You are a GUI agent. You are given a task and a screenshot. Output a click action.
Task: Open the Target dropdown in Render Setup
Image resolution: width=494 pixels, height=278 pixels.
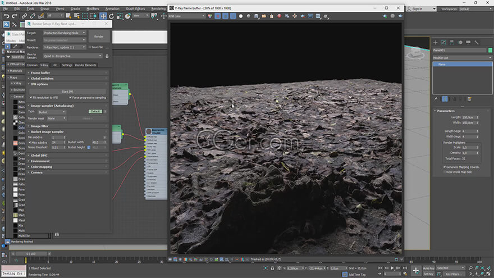coord(64,33)
